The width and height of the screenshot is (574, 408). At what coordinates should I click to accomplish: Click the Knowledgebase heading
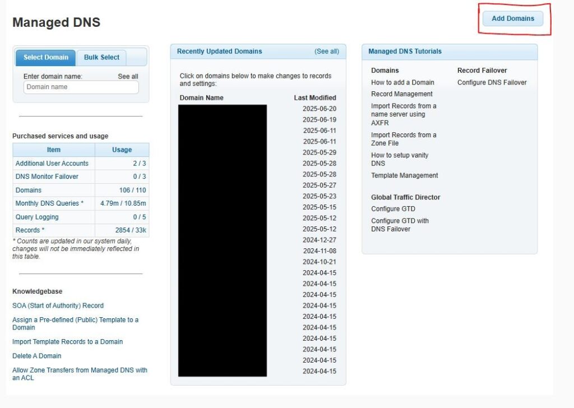(38, 291)
